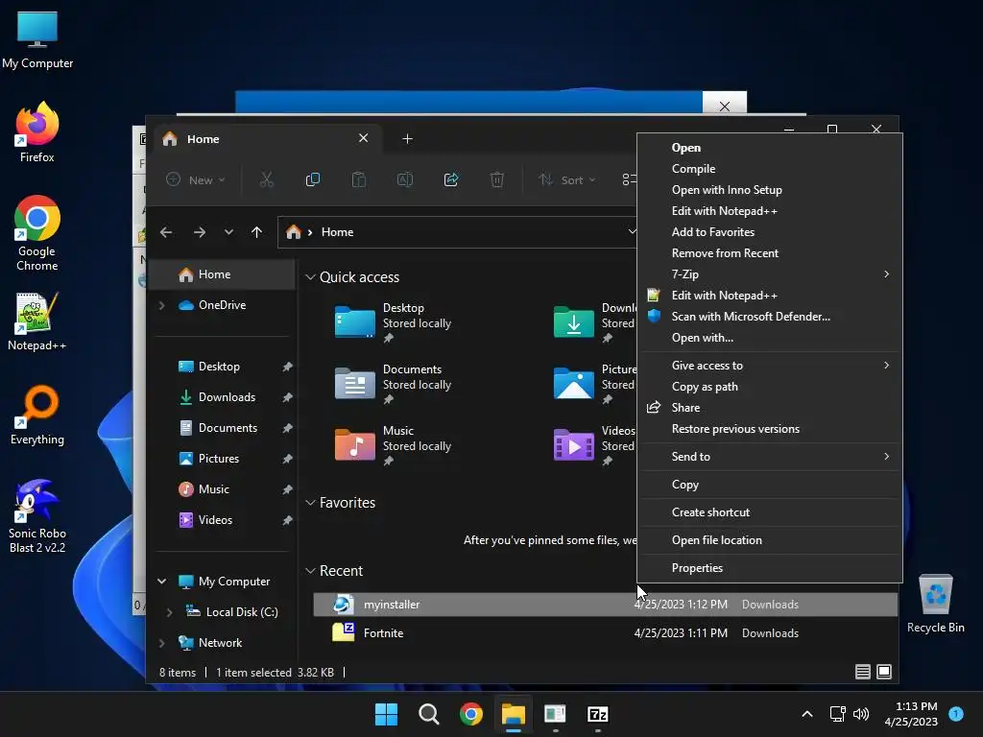Open the clock and date flyout
This screenshot has width=983, height=737.
click(x=911, y=714)
